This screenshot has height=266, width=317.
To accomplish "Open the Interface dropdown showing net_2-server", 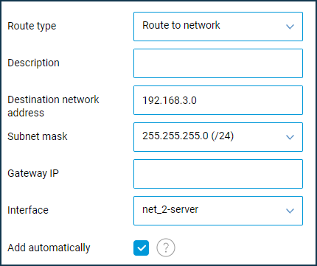I will [x=218, y=211].
